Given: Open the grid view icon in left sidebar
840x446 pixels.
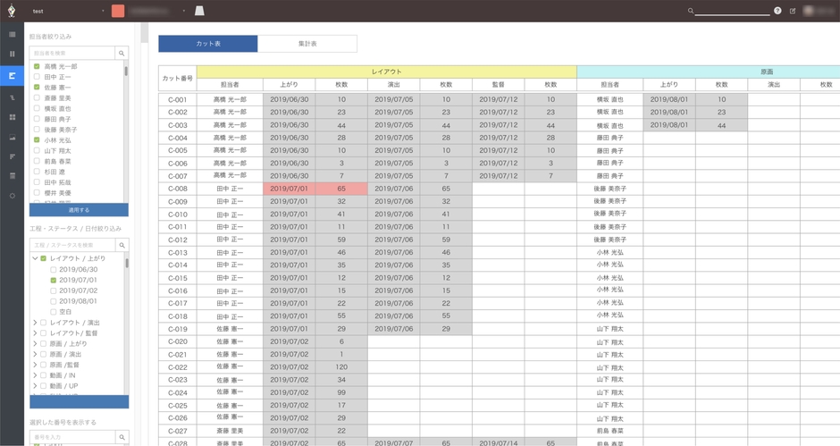Looking at the screenshot, I should coord(13,117).
